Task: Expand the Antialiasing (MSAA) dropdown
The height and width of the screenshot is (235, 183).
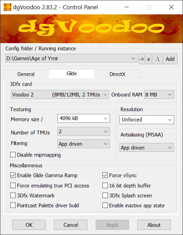Action: (147, 147)
